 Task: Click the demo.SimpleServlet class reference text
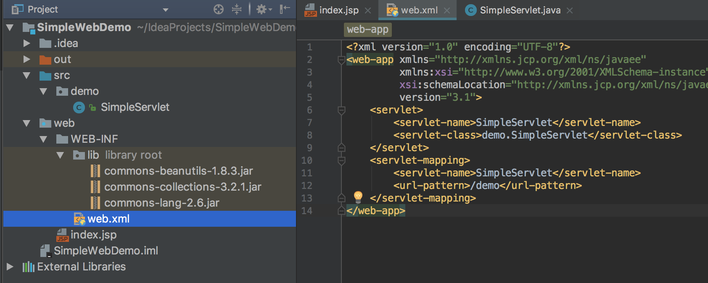coord(535,135)
